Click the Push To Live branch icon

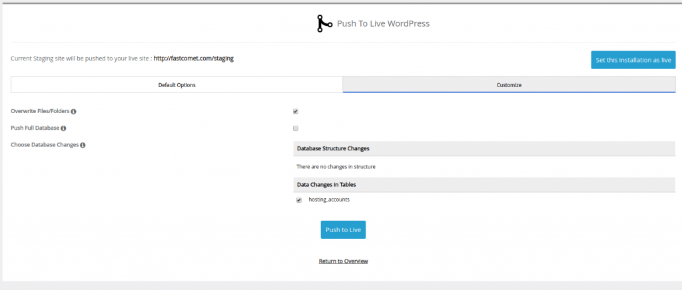point(324,23)
